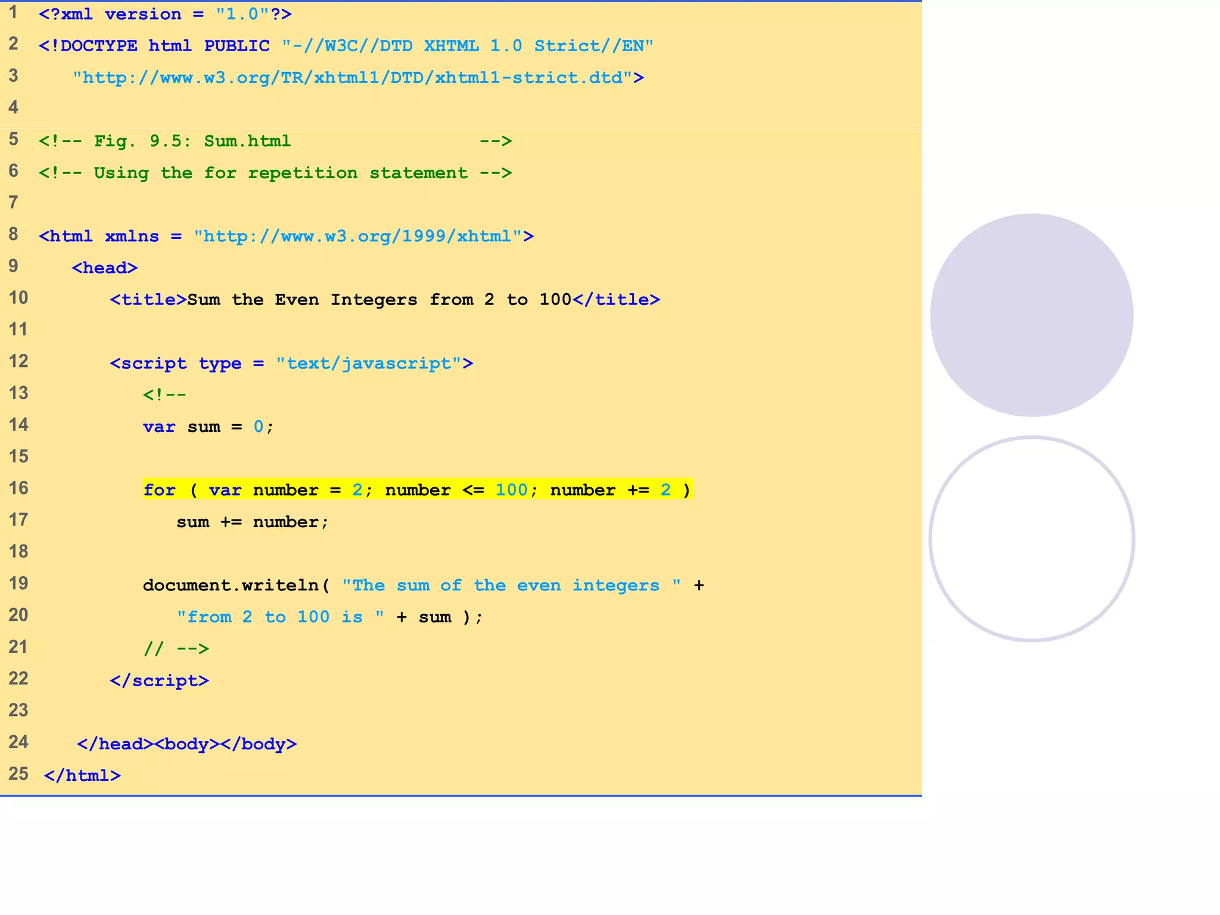Click the closing script tag on line 22
1220x915 pixels.
tap(160, 680)
